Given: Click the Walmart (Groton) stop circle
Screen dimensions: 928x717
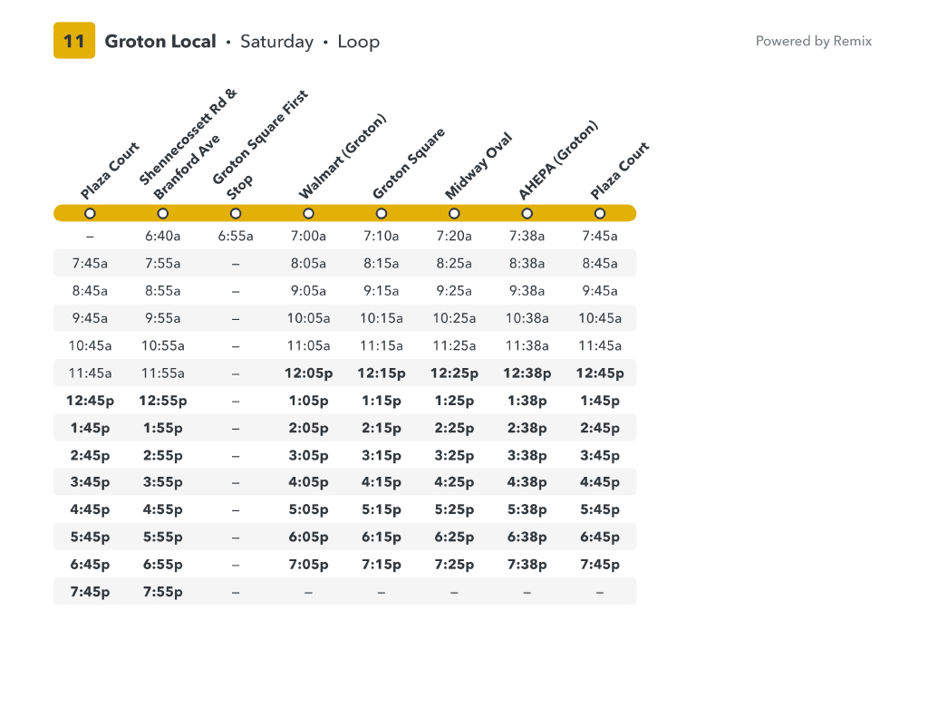Looking at the screenshot, I should point(308,213).
